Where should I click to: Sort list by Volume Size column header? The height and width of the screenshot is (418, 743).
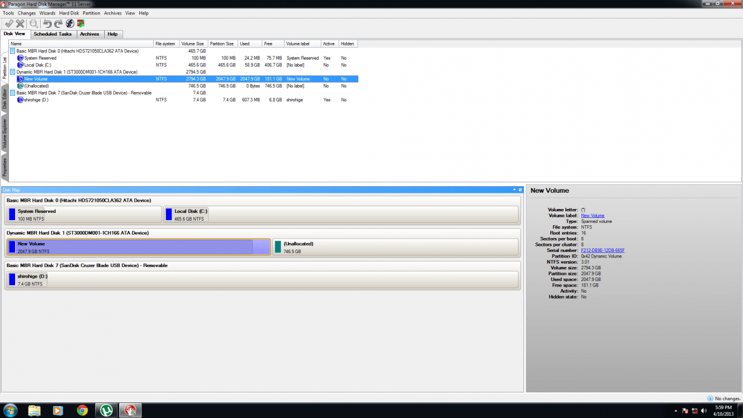[193, 43]
